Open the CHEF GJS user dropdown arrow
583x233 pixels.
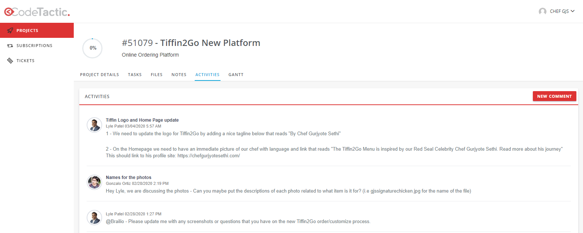pos(573,11)
